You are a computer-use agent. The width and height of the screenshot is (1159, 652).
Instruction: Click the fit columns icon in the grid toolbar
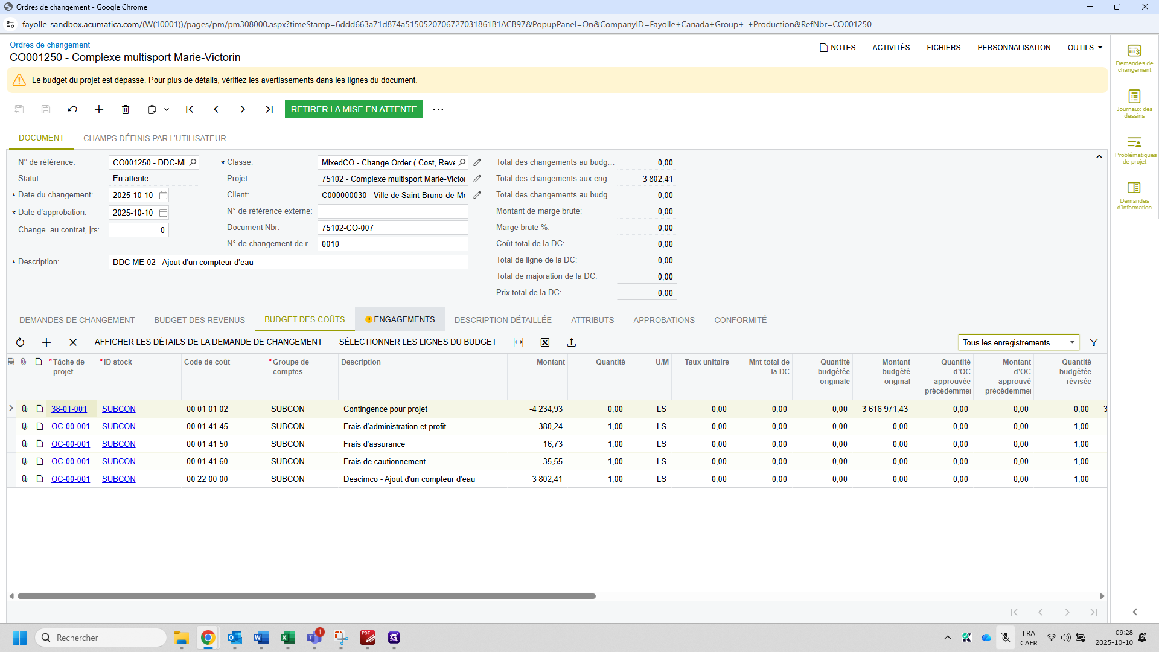519,342
